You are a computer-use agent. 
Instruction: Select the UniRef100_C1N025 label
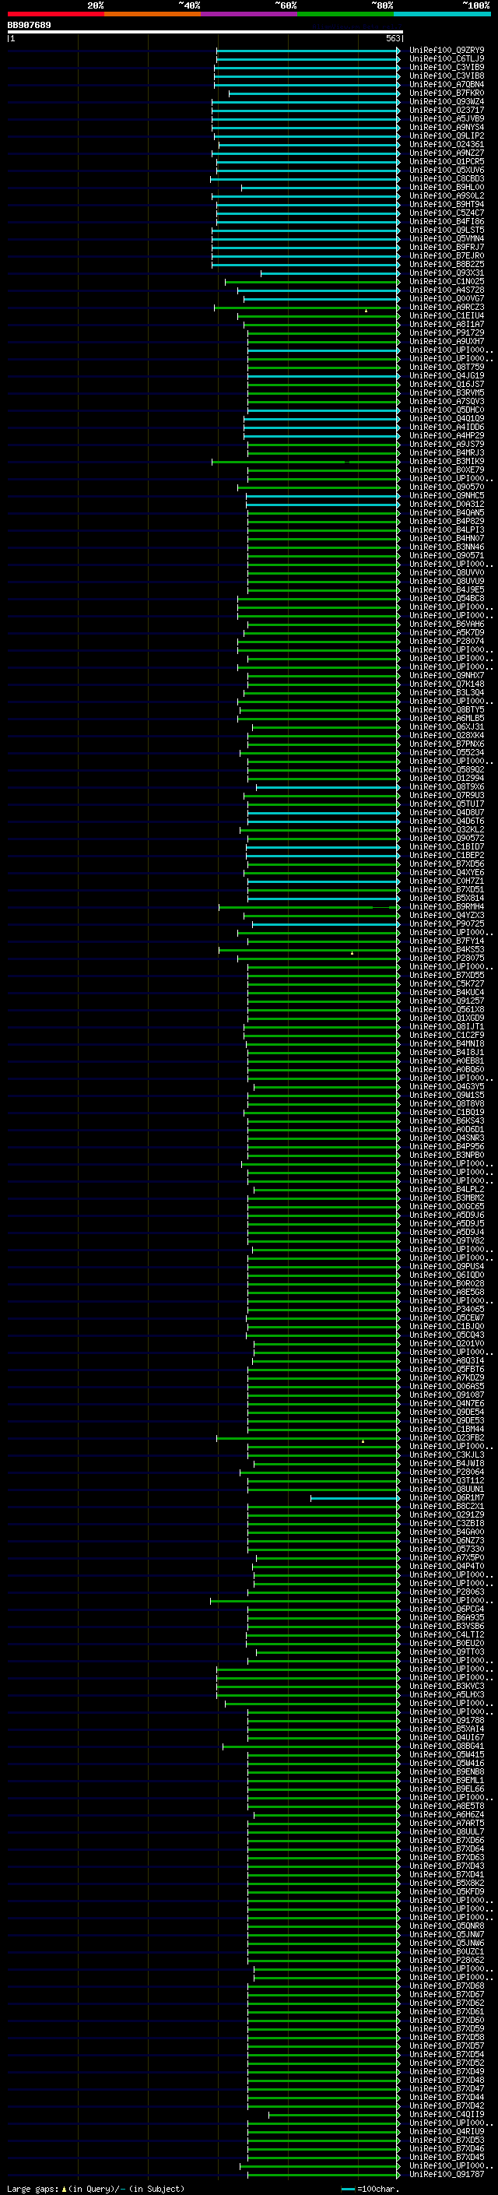click(x=446, y=281)
